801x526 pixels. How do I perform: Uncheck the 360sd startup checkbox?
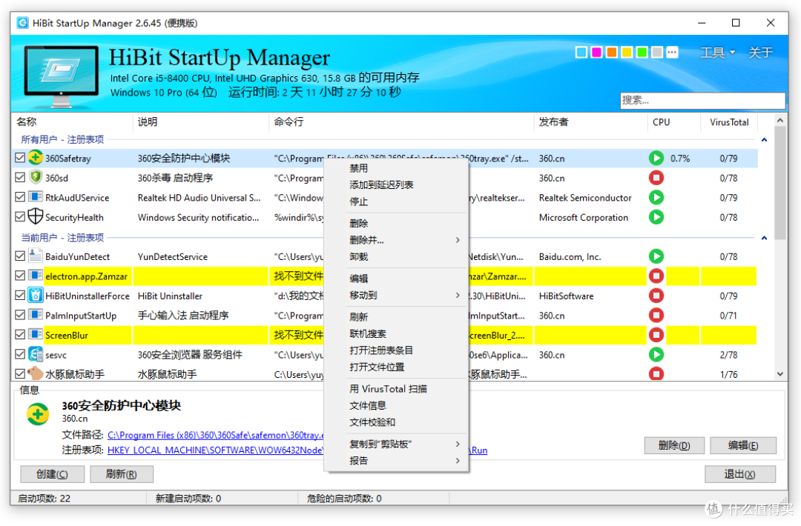(20, 178)
